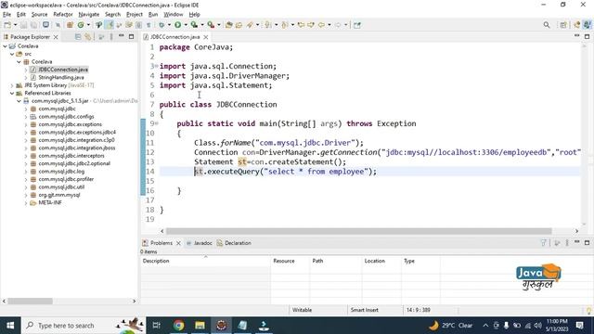Run the program with green Run button

[x=177, y=25]
